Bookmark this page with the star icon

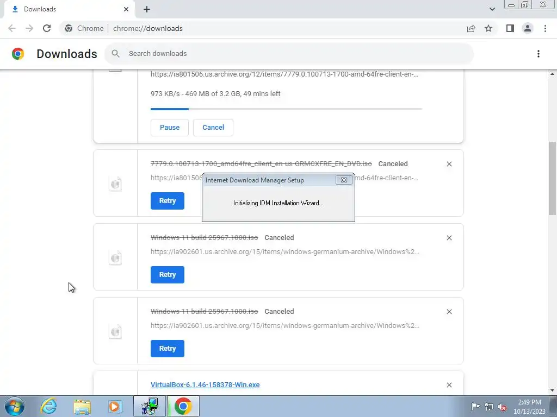(488, 28)
